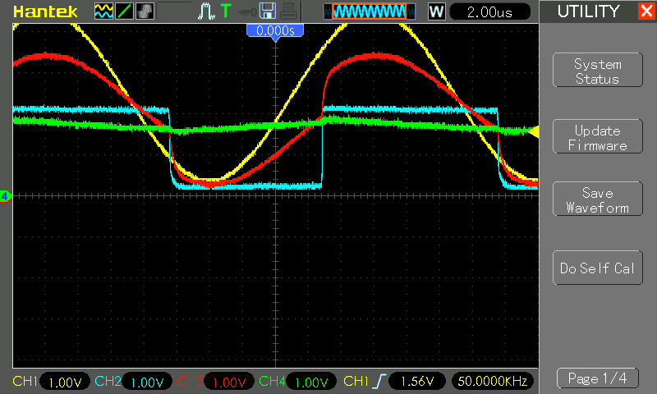
Task: Click the CH2 label
Action: (108, 381)
